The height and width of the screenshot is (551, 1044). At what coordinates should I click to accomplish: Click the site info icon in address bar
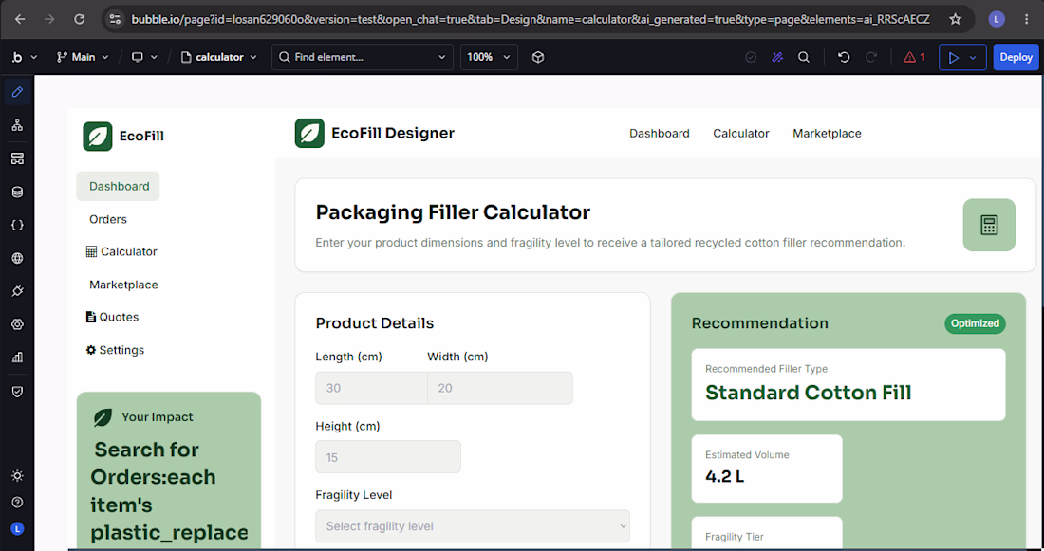(115, 19)
